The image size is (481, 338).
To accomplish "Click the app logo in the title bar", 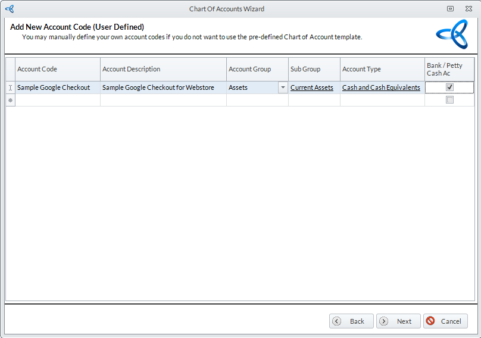I will pyautogui.click(x=10, y=9).
